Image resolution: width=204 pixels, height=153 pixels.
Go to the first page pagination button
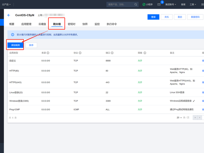(x=195, y=118)
